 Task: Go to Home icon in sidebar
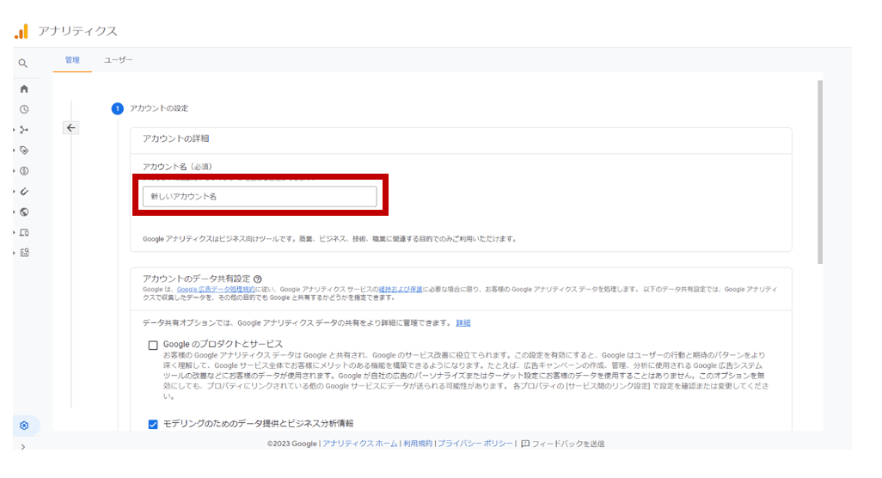pyautogui.click(x=24, y=89)
